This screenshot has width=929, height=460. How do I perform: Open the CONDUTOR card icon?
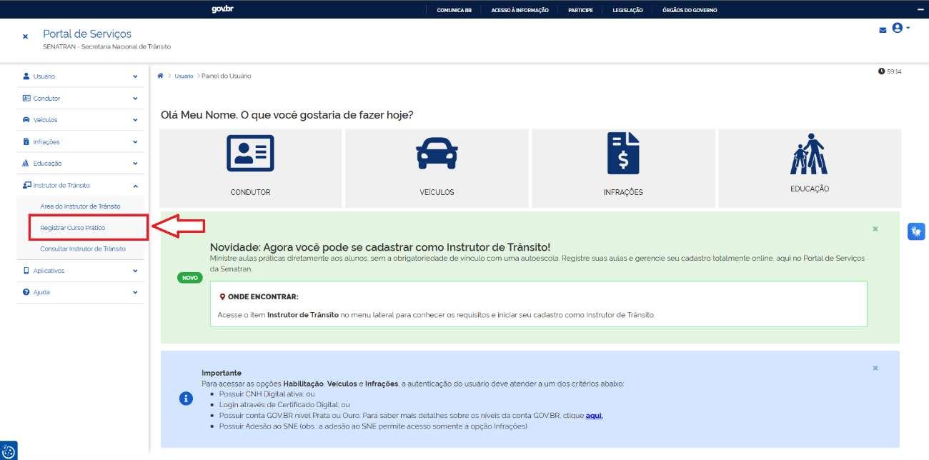coord(250,151)
